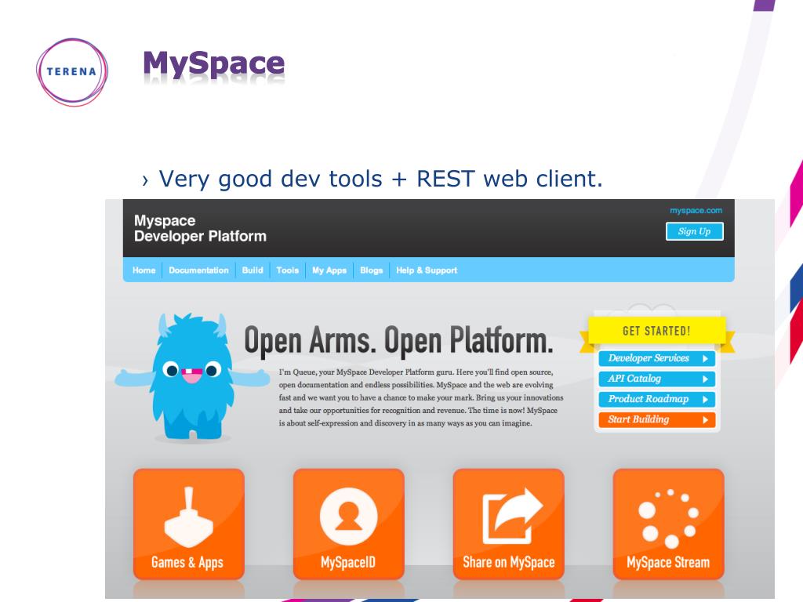The image size is (803, 602).
Task: Click the arrow on Product Roadmap
Action: pyautogui.click(x=705, y=399)
